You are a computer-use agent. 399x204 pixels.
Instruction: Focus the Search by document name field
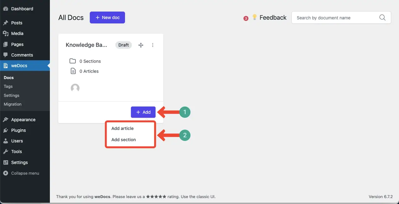point(335,18)
